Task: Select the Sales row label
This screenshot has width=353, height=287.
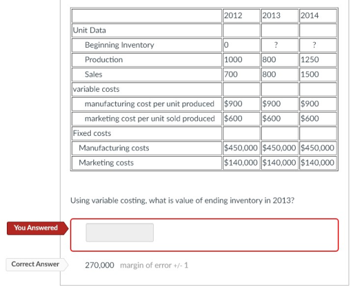Action: point(93,74)
